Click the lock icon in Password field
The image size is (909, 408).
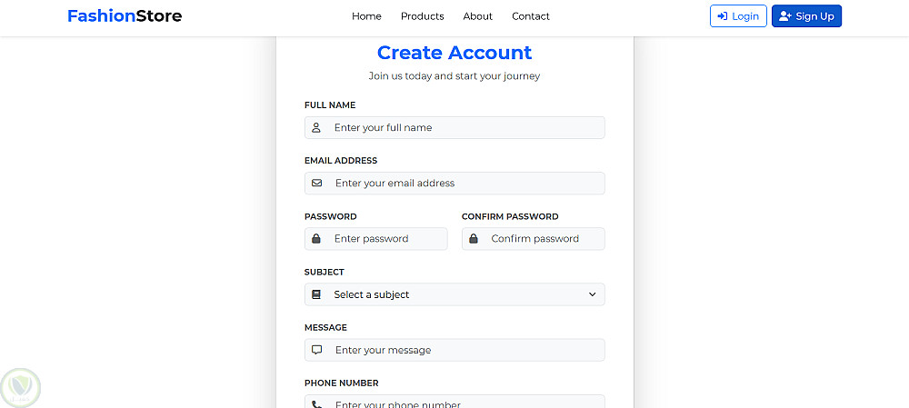(316, 239)
